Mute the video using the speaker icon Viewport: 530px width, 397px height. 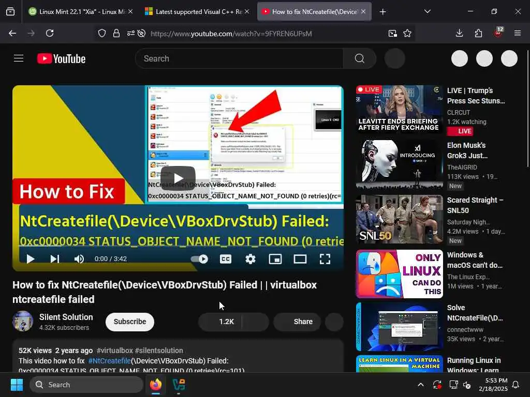pyautogui.click(x=79, y=259)
